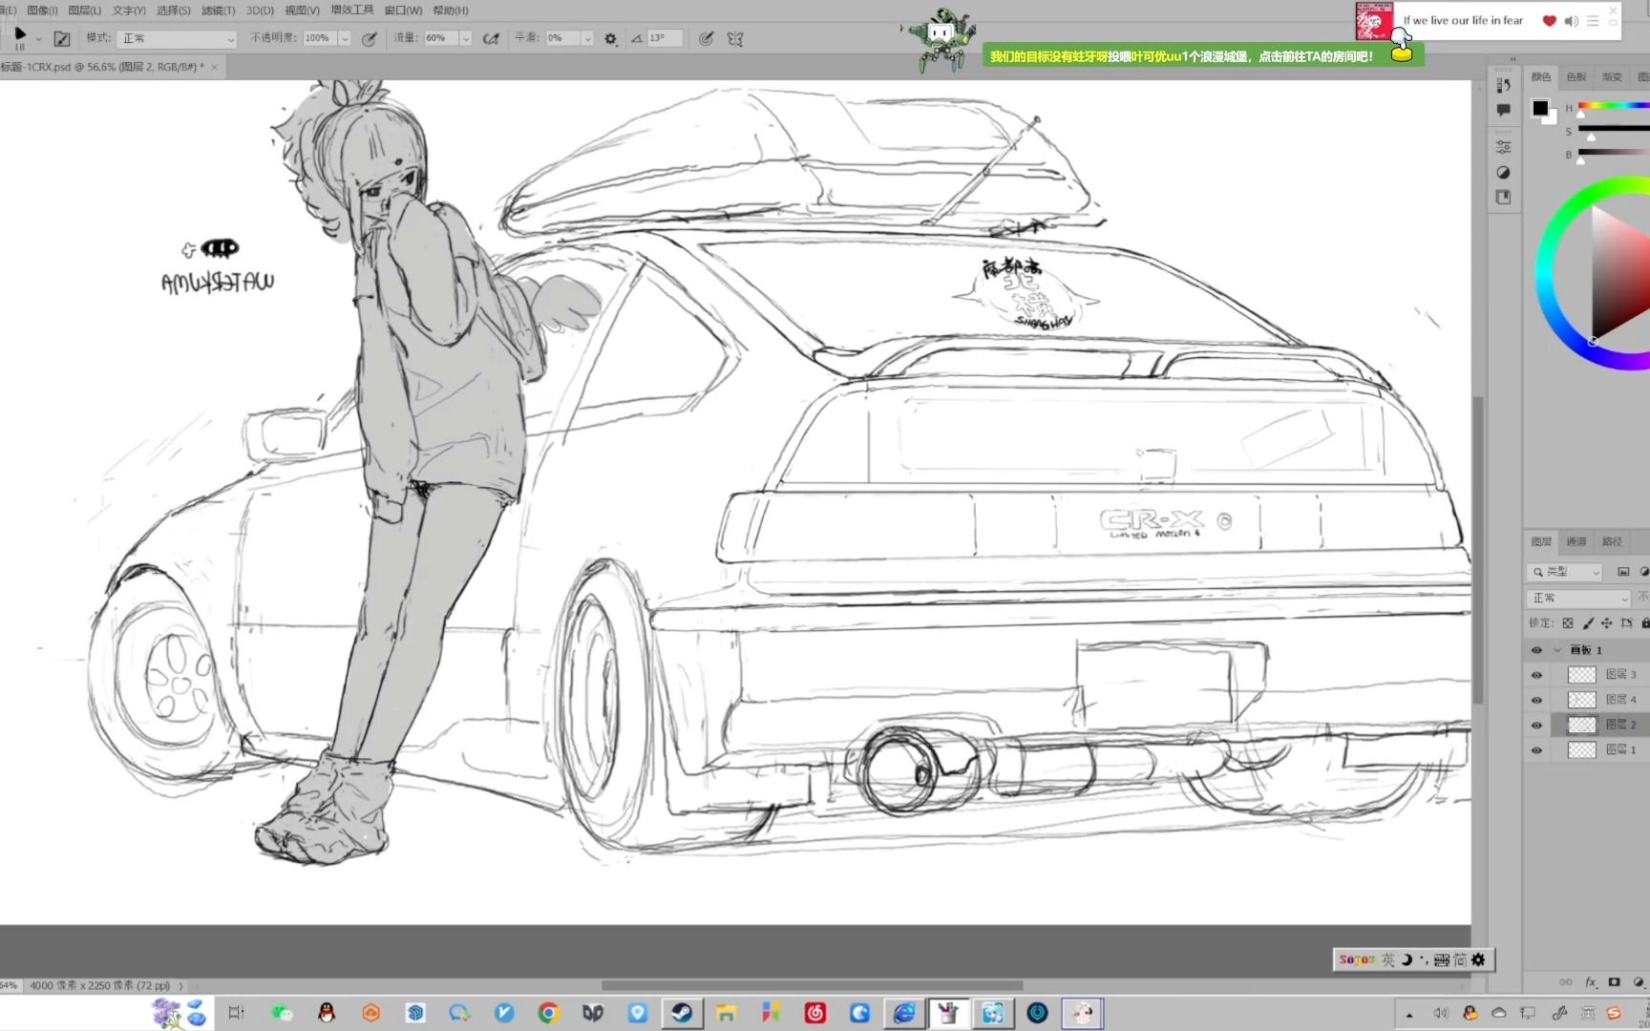This screenshot has width=1650, height=1031.
Task: Open the 增效工具 menu
Action: (x=352, y=11)
